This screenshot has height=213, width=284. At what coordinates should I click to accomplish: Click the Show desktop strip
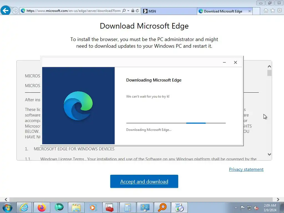click(282, 207)
